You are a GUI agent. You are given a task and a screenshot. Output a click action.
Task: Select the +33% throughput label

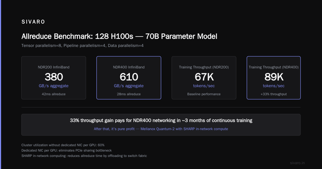pyautogui.click(x=274, y=94)
